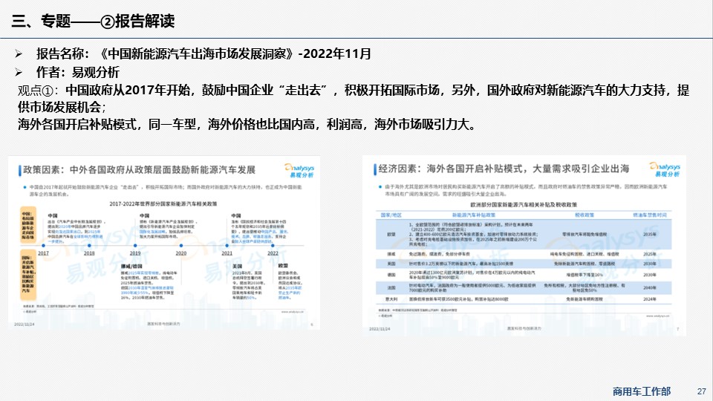This screenshot has width=713, height=401.
Task: Select the line starting 海外各国开启补贴模式
Action: pos(247,124)
